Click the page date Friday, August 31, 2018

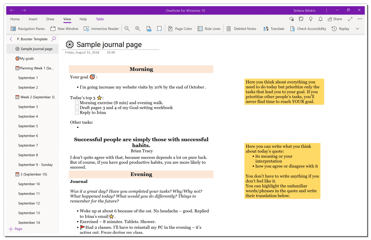pyautogui.click(x=82, y=52)
